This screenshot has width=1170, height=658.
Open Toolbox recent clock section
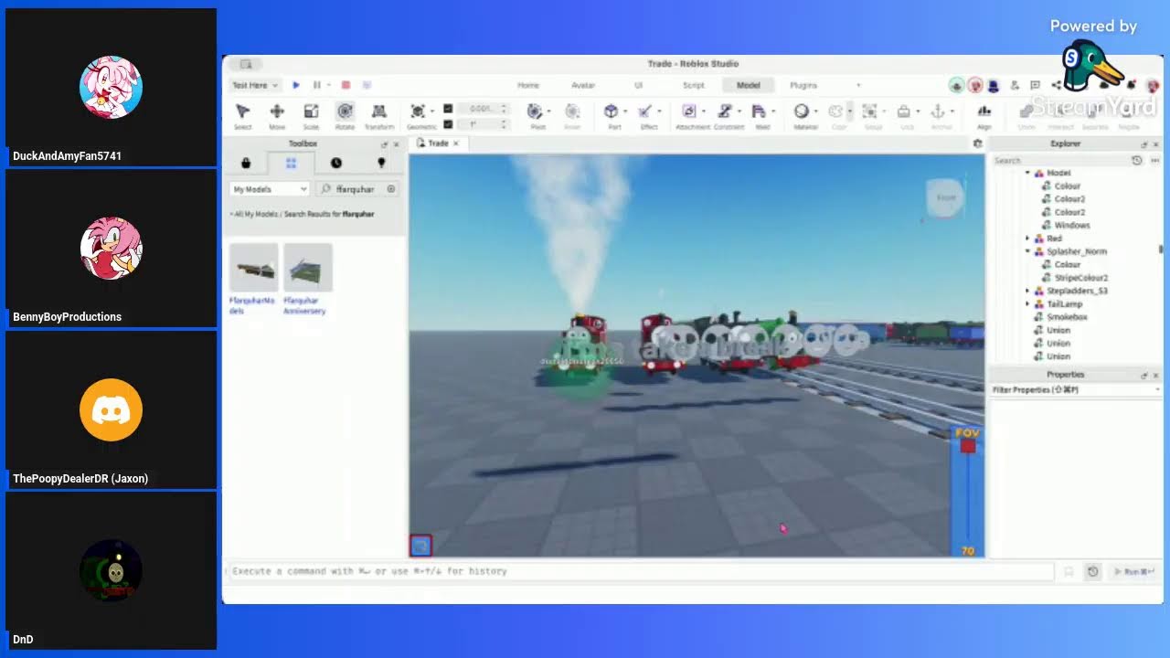click(x=336, y=163)
